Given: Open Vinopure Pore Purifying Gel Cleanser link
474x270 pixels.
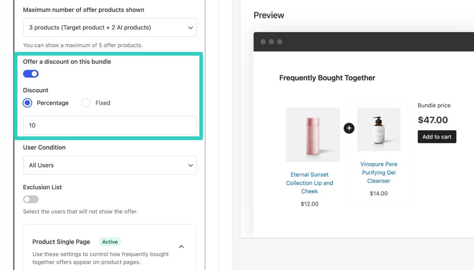Looking at the screenshot, I should [x=379, y=172].
